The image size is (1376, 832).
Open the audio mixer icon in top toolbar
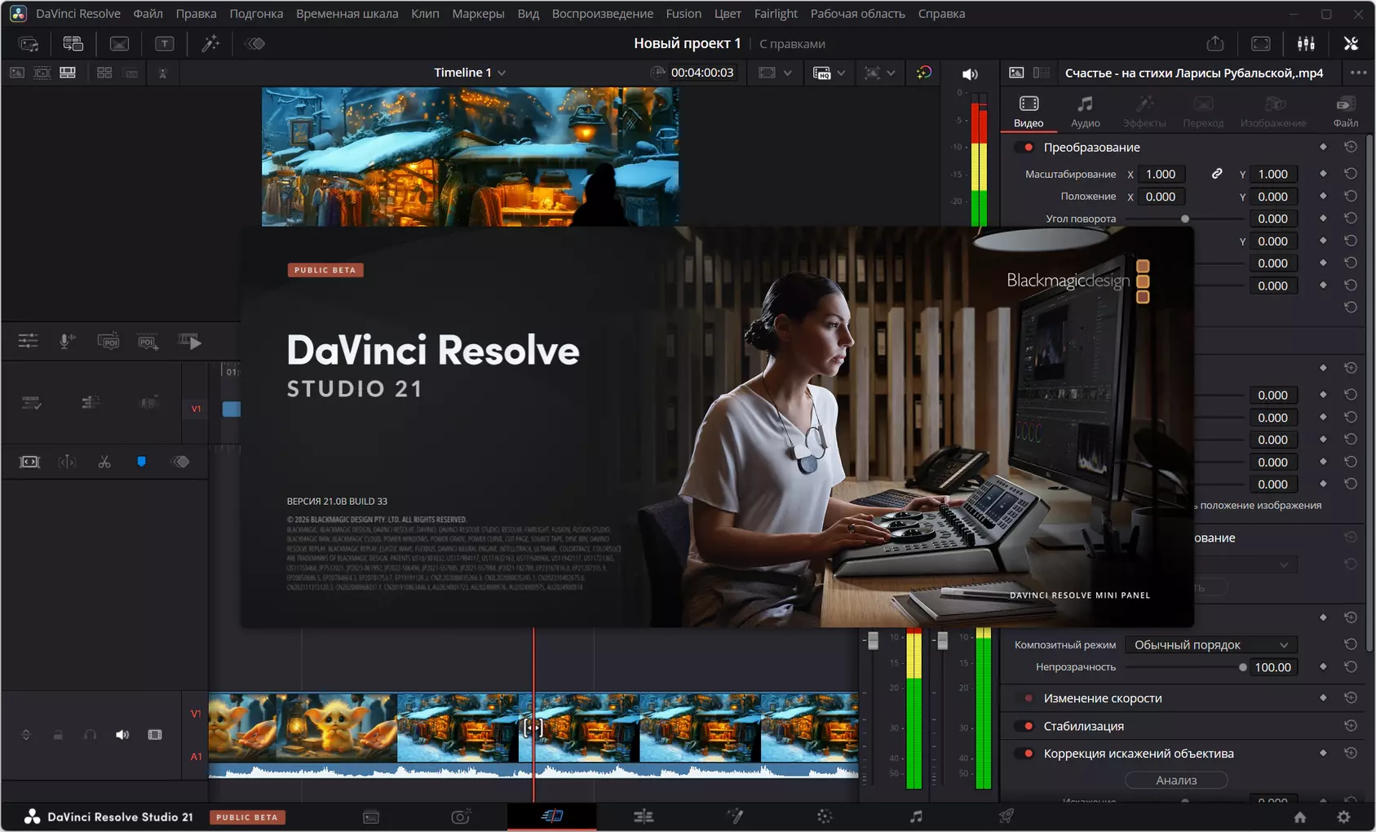1306,44
